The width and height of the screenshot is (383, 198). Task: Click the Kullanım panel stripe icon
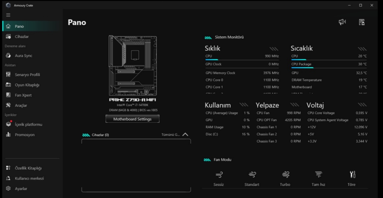pos(244,105)
